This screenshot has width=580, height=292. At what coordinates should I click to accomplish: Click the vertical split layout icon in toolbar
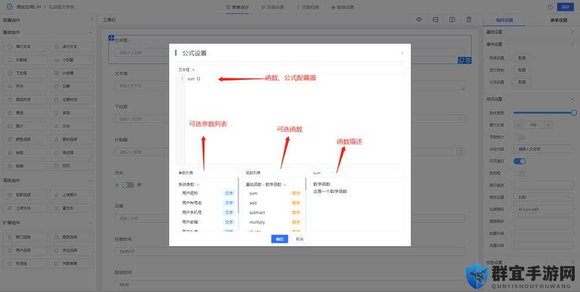click(452, 20)
